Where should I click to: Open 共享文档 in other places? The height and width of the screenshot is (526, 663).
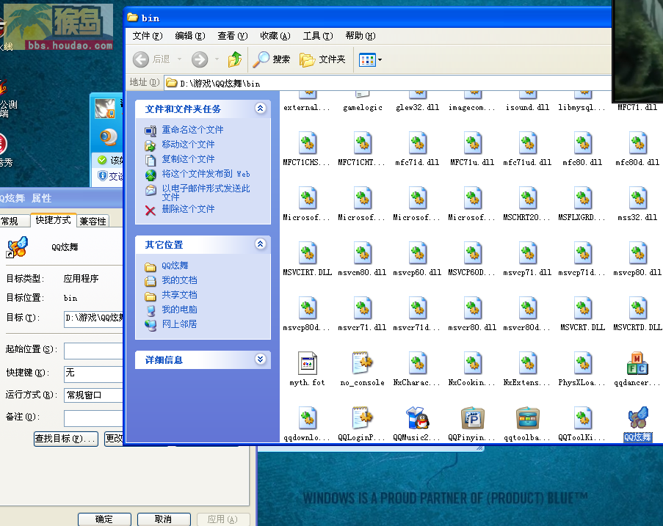179,295
